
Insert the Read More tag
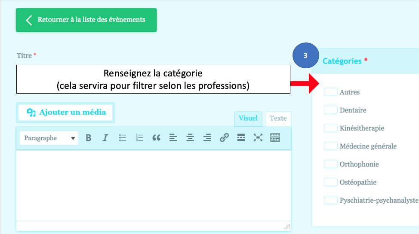[241, 138]
